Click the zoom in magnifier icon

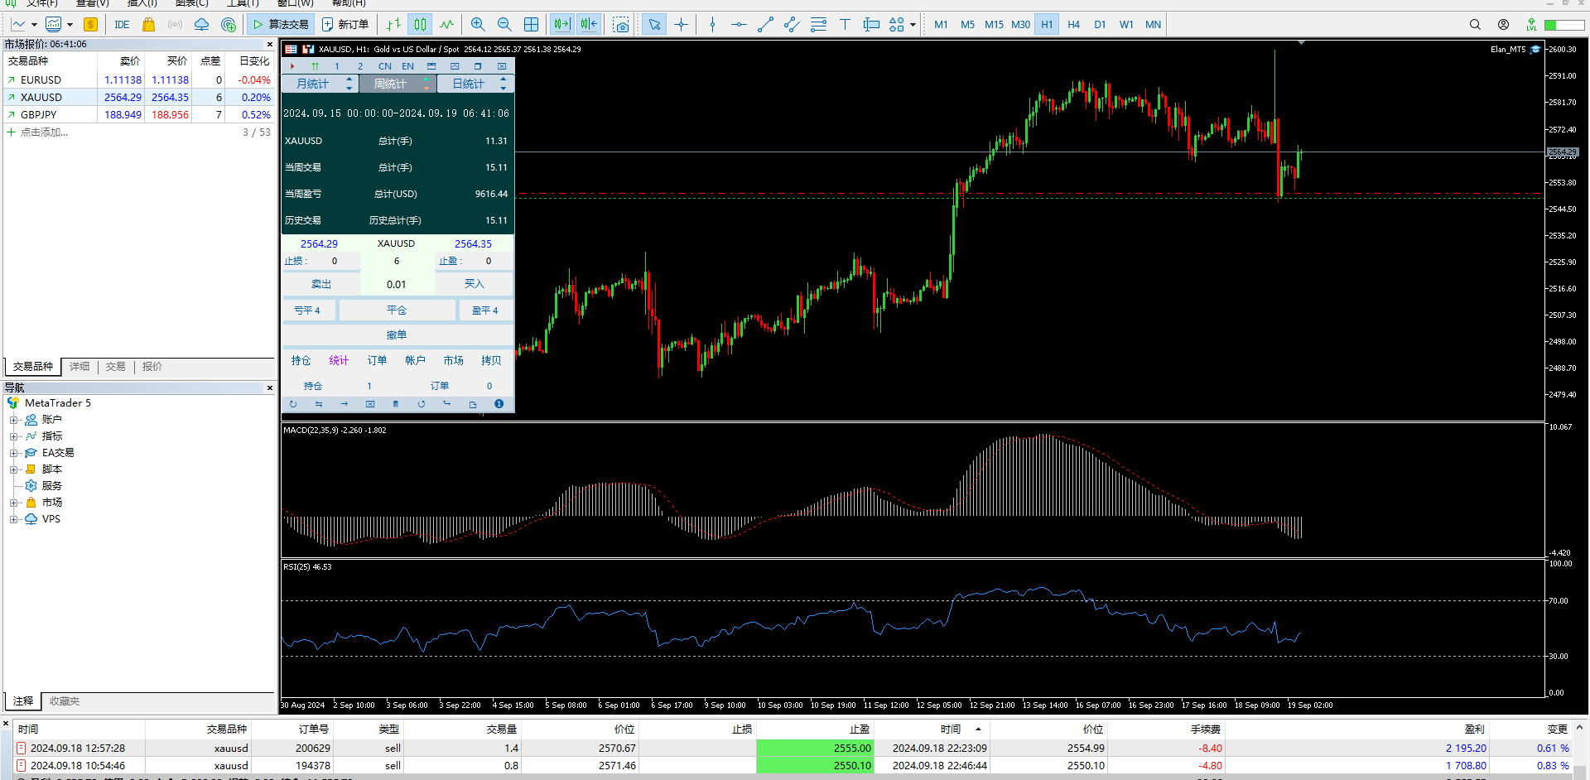(x=478, y=25)
